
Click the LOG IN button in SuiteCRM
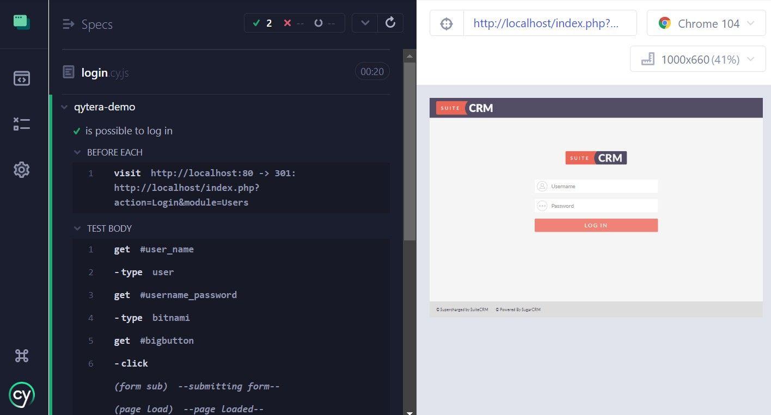[596, 225]
